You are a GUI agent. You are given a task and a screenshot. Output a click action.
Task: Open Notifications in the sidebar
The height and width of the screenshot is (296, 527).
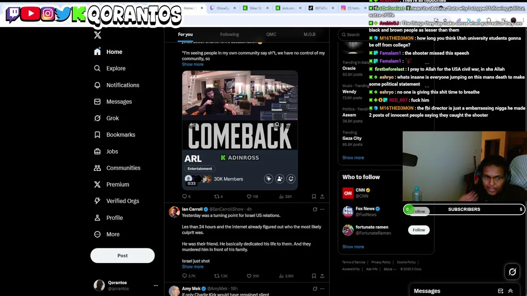pos(117,85)
